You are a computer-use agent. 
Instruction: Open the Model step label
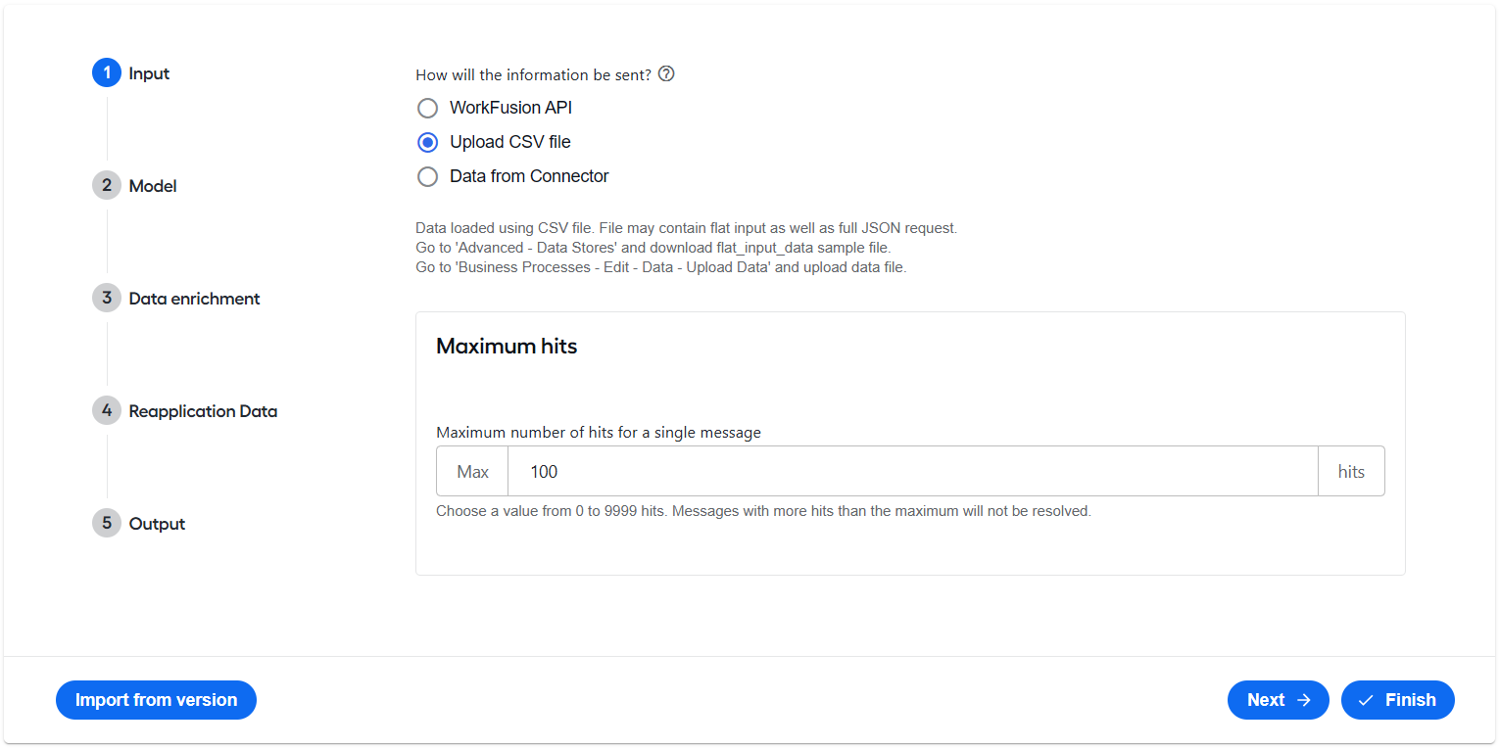153,186
